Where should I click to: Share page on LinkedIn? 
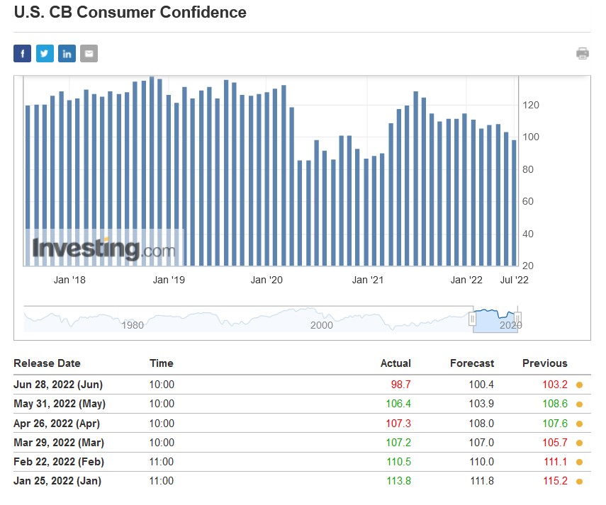tap(67, 53)
